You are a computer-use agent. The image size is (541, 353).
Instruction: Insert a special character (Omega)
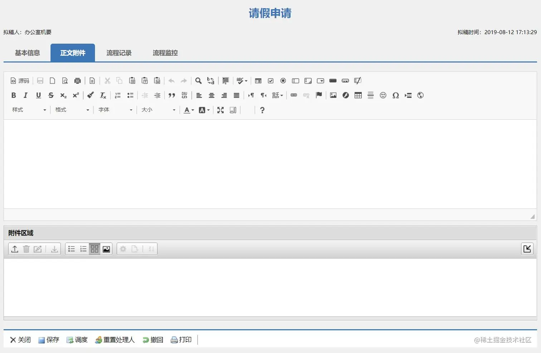tap(395, 95)
